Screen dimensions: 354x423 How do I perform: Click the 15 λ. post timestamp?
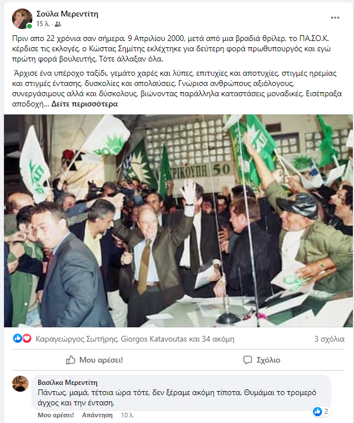click(x=43, y=24)
